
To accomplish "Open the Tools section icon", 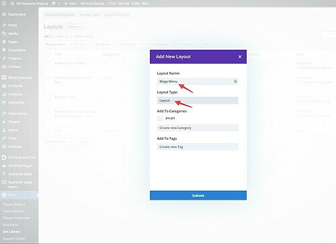I will [x=4, y=138].
